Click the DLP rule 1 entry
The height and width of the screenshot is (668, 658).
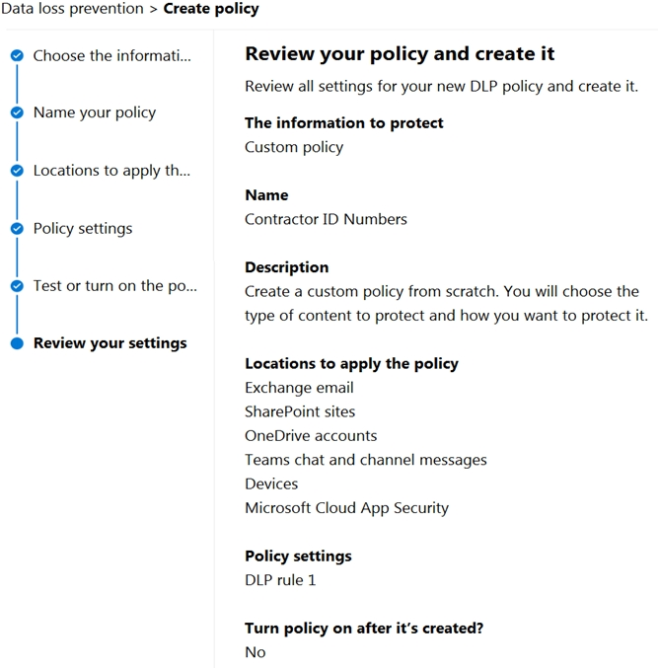pyautogui.click(x=280, y=580)
